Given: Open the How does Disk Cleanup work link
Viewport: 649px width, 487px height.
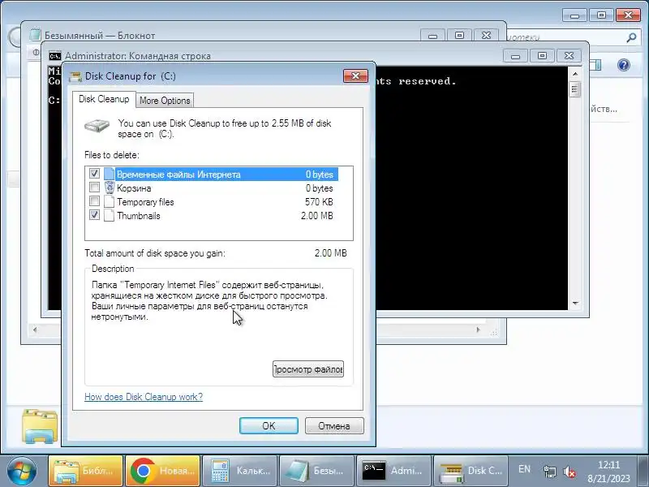Looking at the screenshot, I should [x=144, y=397].
